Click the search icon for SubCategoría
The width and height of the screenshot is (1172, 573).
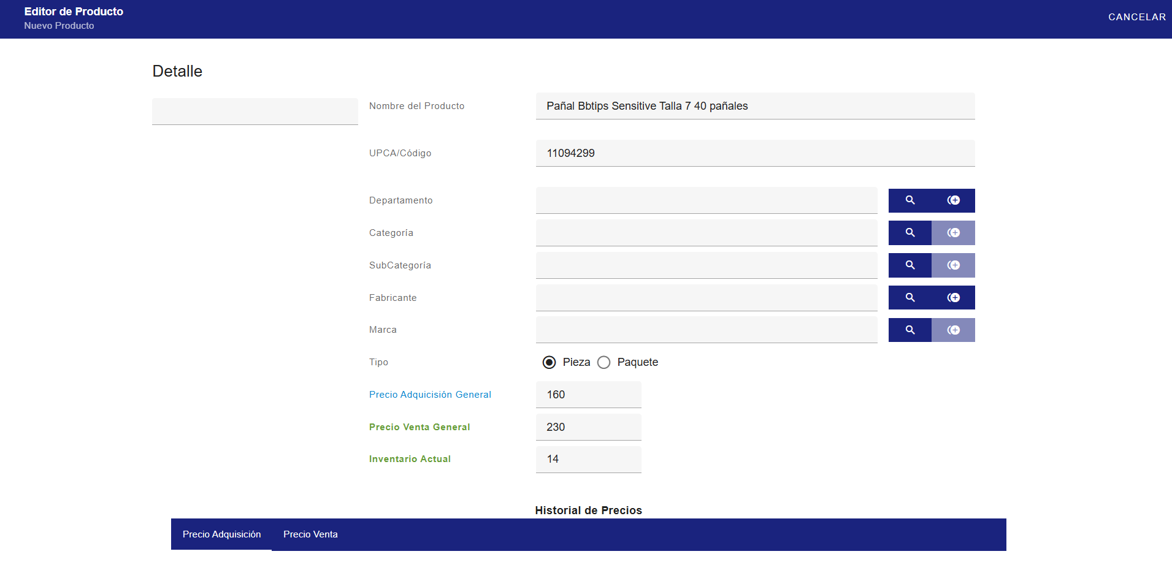coord(910,265)
